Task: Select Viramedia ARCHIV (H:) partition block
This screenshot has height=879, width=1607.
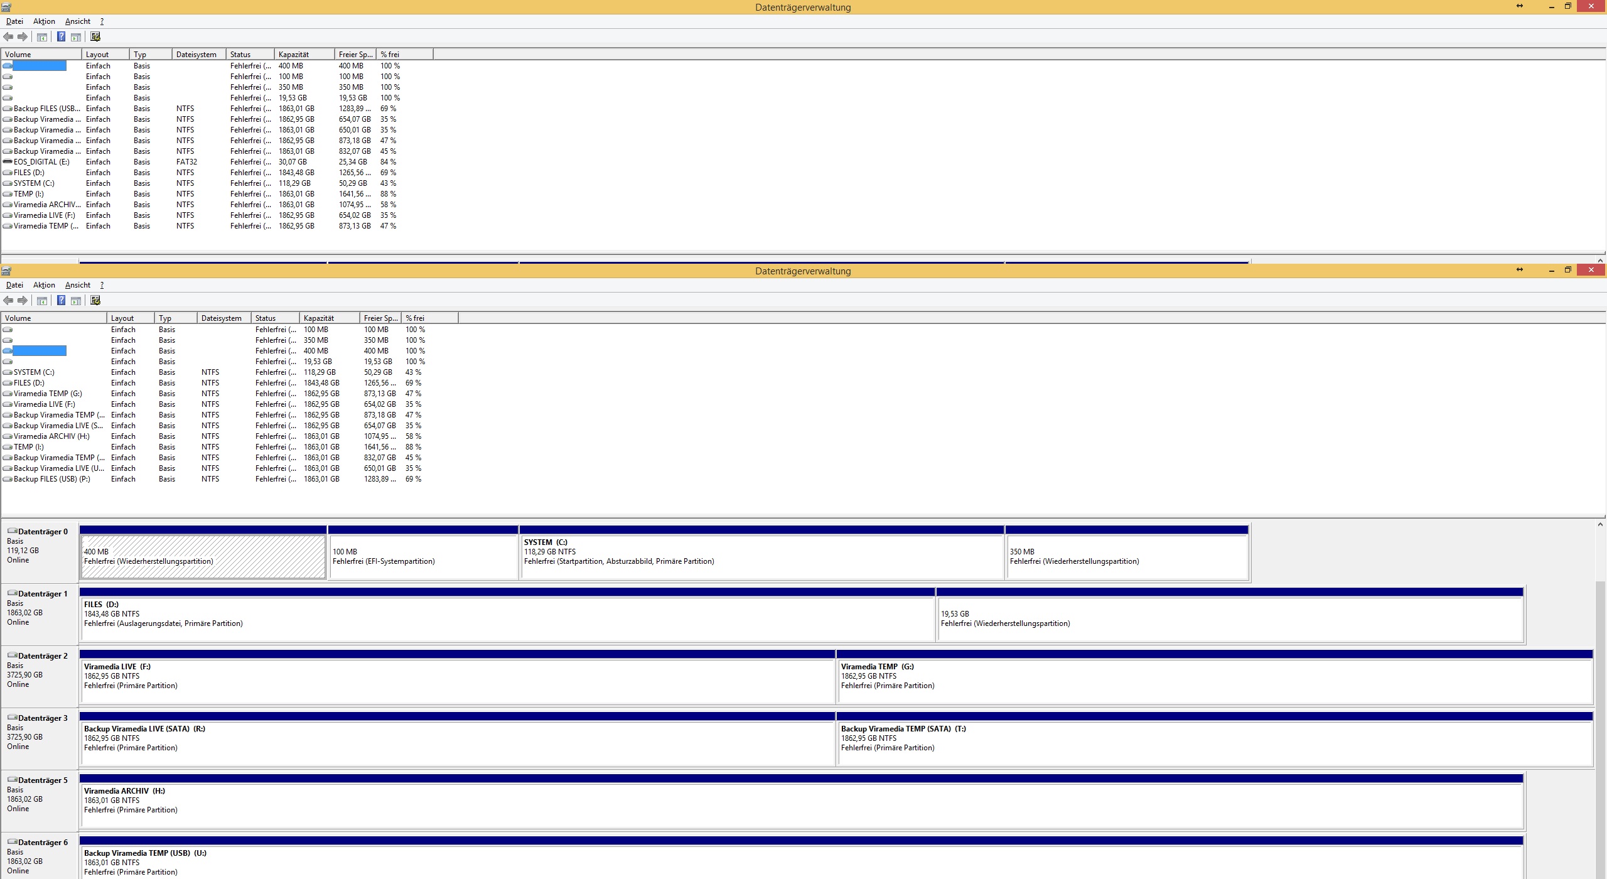Action: (801, 806)
